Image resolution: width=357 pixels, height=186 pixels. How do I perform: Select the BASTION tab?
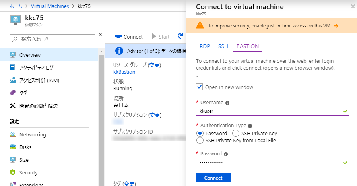[x=248, y=46]
